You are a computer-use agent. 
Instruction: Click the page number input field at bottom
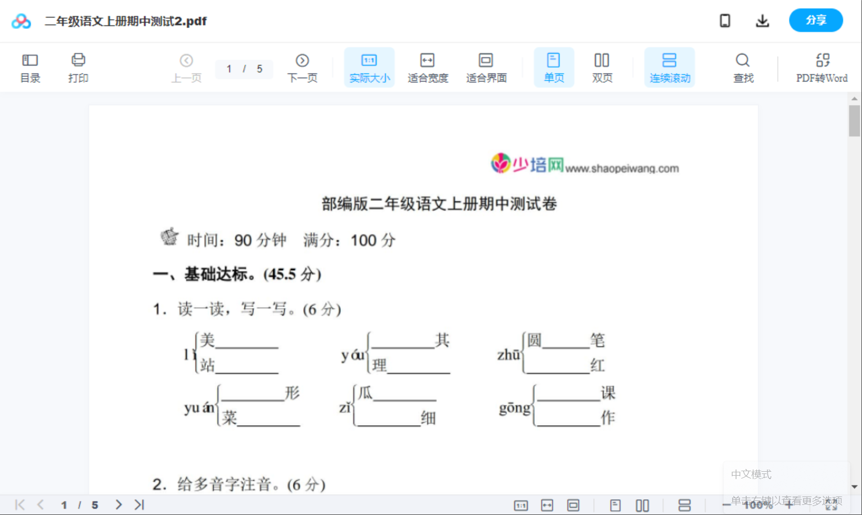pos(64,504)
